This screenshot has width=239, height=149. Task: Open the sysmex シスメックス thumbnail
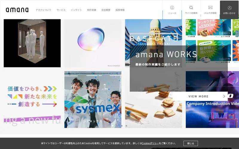point(93,100)
